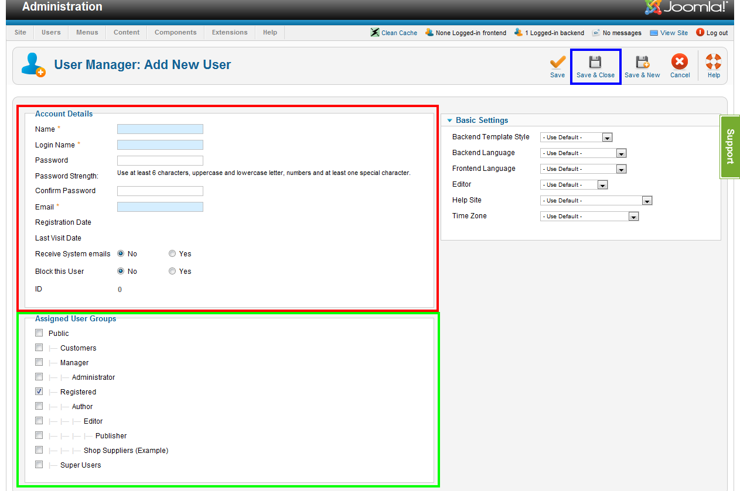Click the View Site monitor icon

(x=654, y=33)
